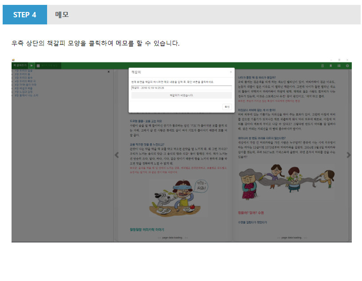The width and height of the screenshot is (362, 281).
Task: Click the stop reading square icon
Action: [38, 66]
